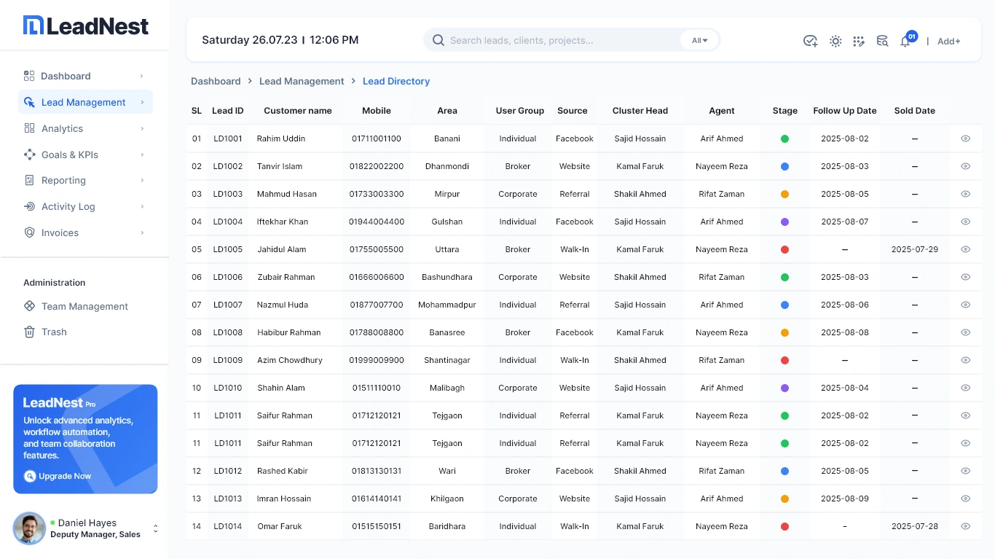Expand Lead Management submenu chevron
The width and height of the screenshot is (995, 559).
coord(142,102)
